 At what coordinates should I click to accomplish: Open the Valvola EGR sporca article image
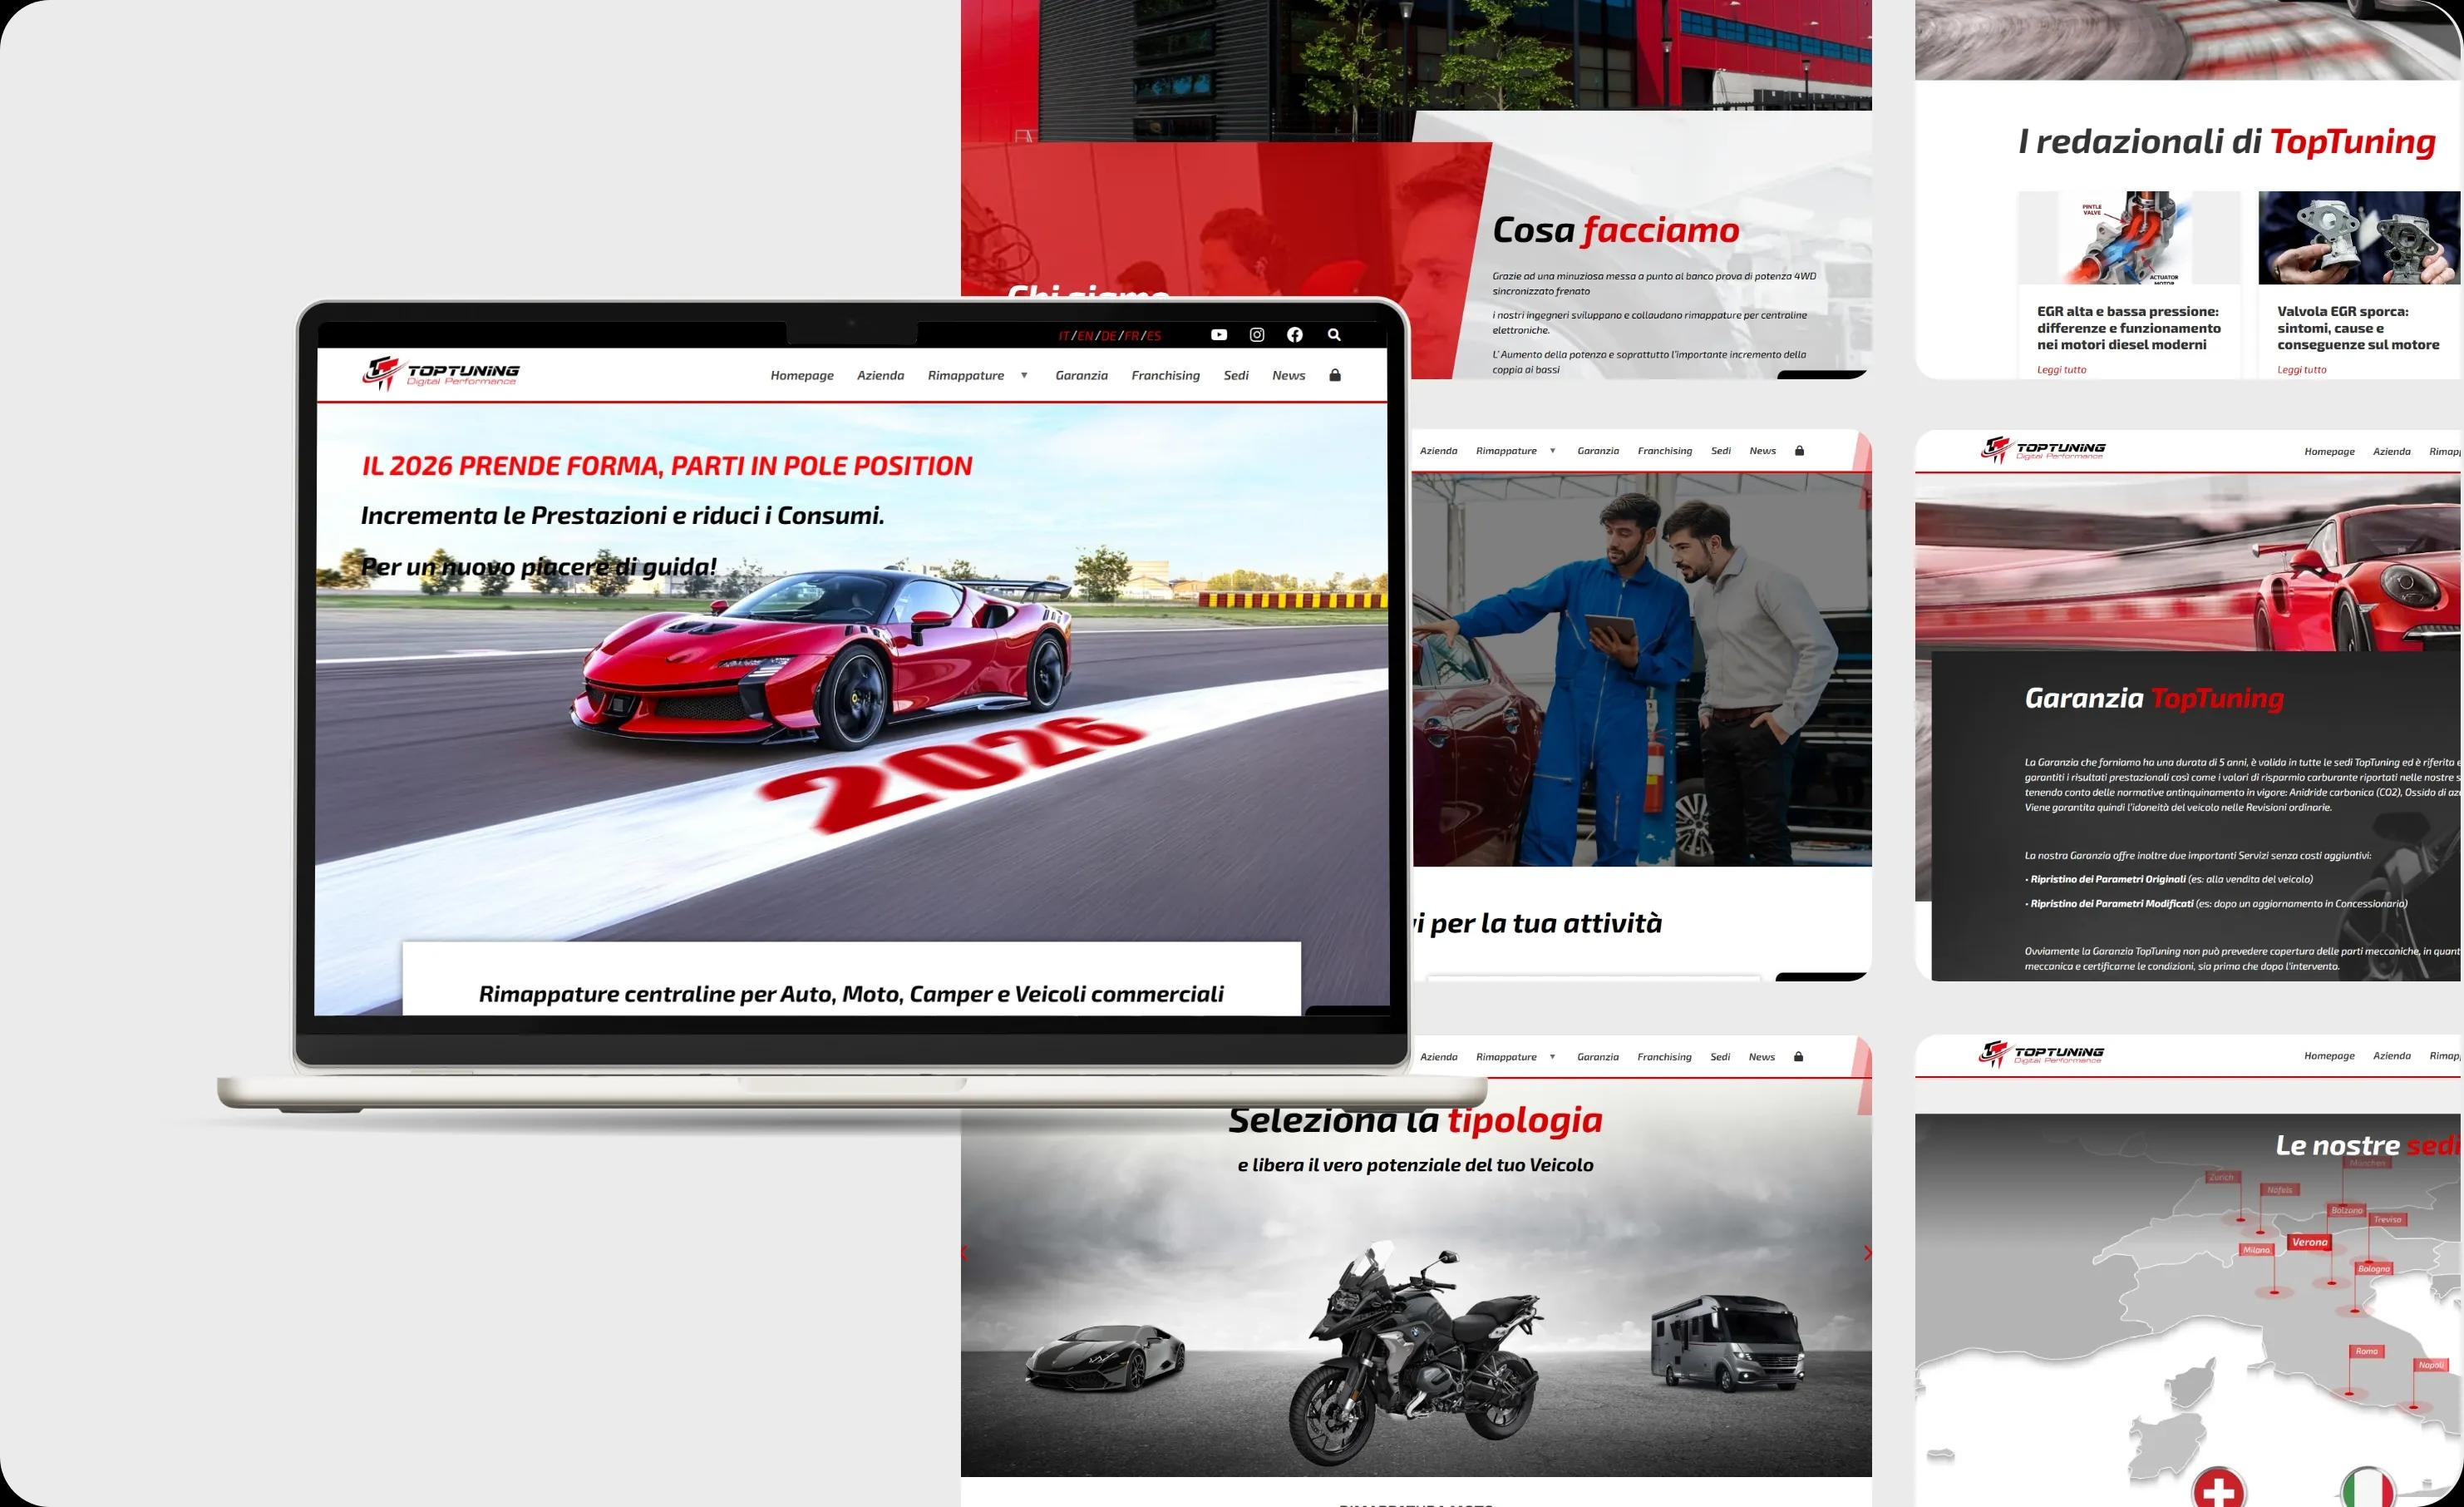pyautogui.click(x=2360, y=237)
